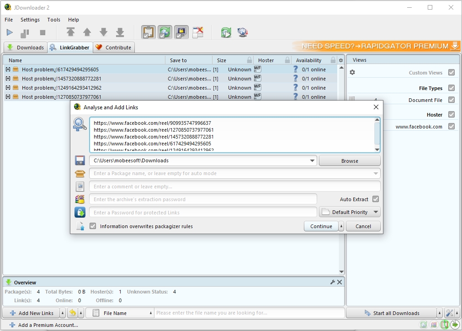Toggle File Types checkbox
The image size is (462, 331).
451,88
